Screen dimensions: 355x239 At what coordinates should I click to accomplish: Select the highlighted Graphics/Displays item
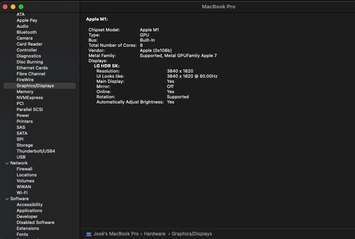(40, 86)
